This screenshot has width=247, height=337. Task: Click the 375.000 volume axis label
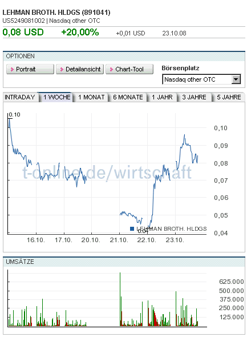(232, 299)
